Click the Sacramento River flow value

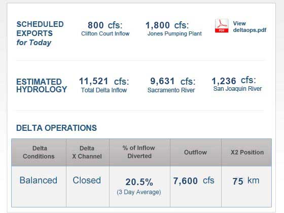(173, 81)
